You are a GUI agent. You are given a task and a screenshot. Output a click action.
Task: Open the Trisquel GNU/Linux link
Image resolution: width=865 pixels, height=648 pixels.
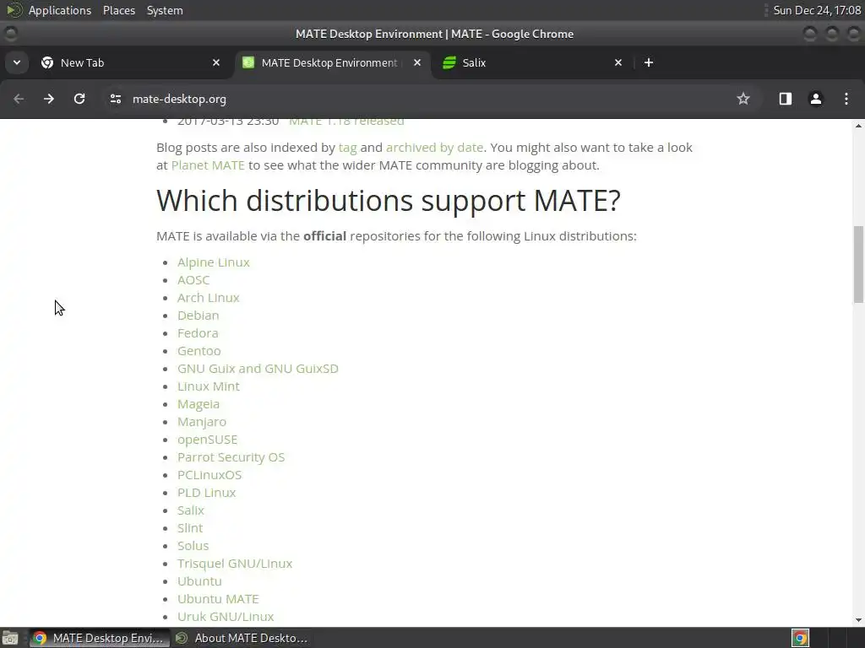click(x=235, y=563)
